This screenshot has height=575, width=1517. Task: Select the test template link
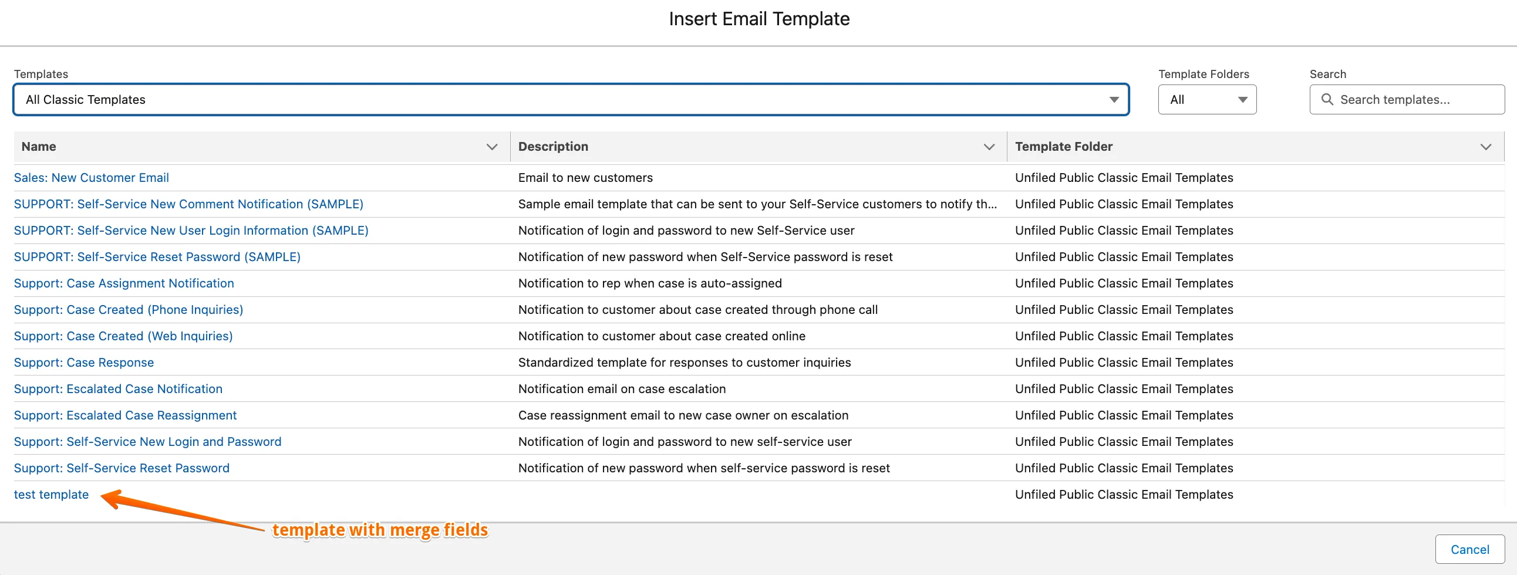click(51, 495)
